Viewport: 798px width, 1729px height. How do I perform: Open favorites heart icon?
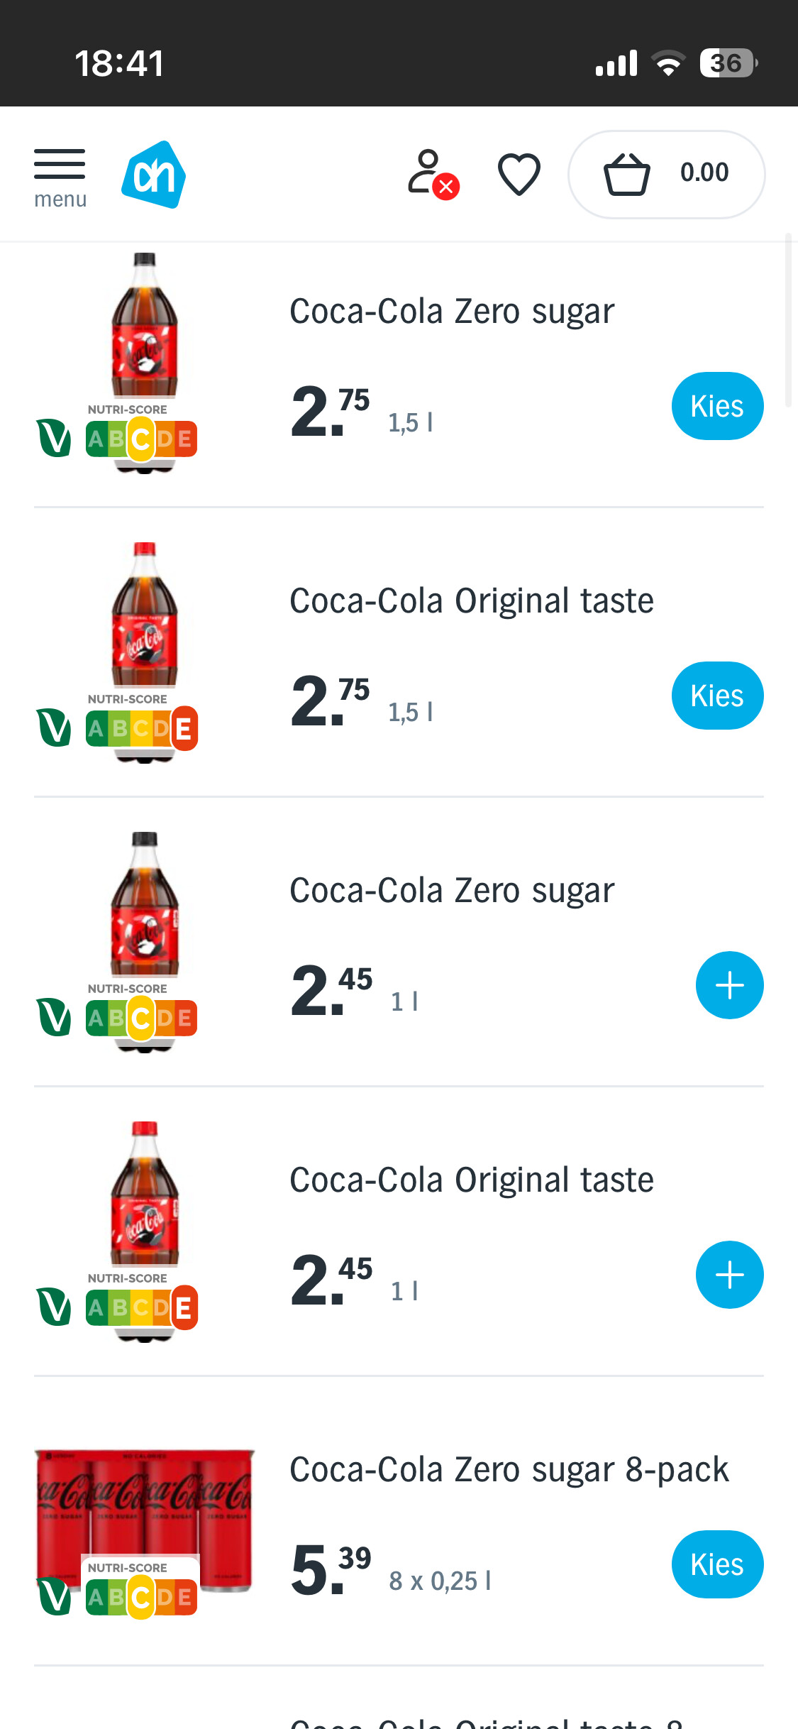click(x=519, y=174)
